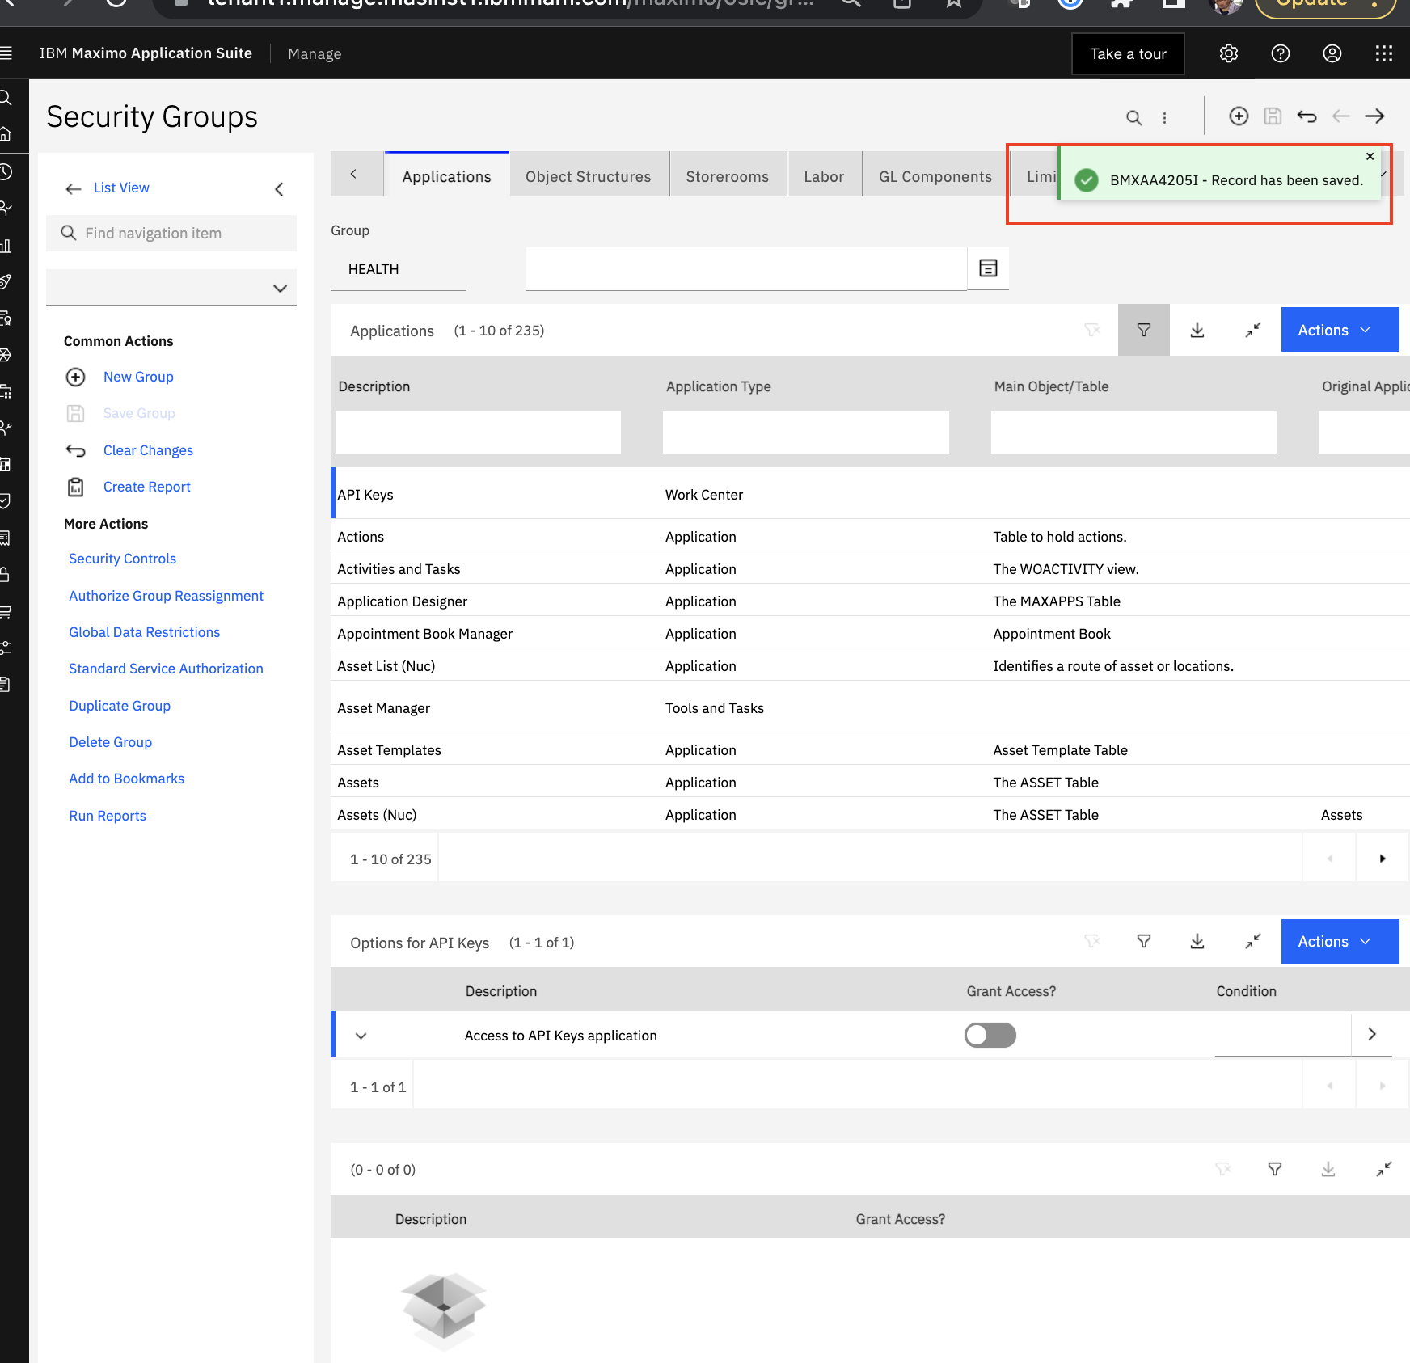The image size is (1410, 1363).
Task: Click Delete Group link
Action: click(x=110, y=742)
